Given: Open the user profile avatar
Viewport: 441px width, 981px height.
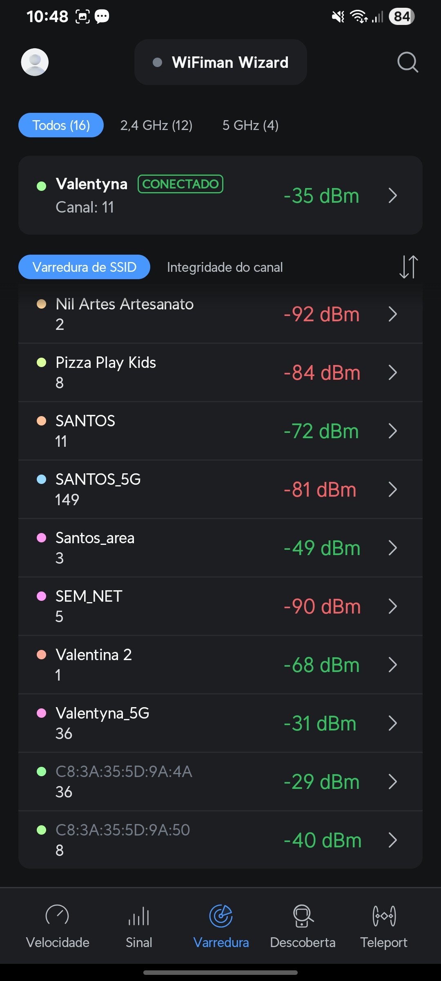Looking at the screenshot, I should [35, 62].
